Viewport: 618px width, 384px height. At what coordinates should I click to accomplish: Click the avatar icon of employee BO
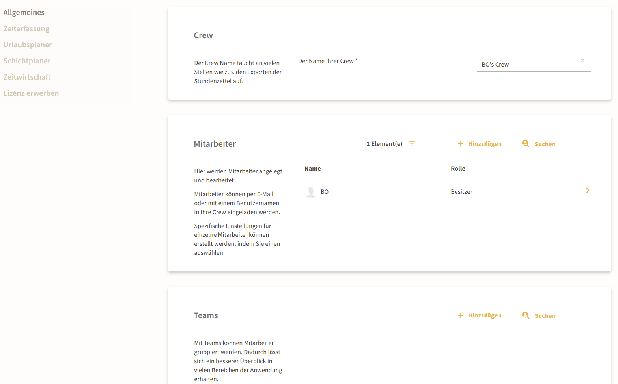click(x=311, y=192)
